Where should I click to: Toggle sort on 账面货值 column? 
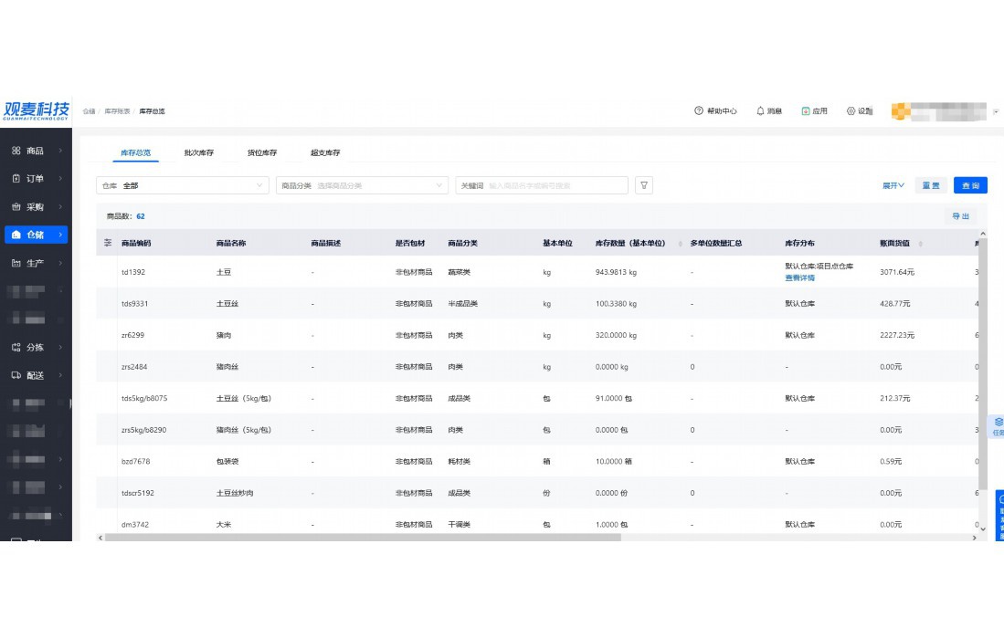tap(920, 244)
